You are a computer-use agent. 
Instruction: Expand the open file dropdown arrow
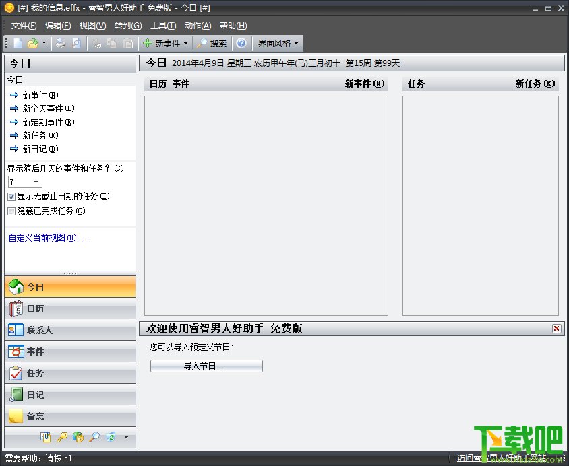pos(44,44)
